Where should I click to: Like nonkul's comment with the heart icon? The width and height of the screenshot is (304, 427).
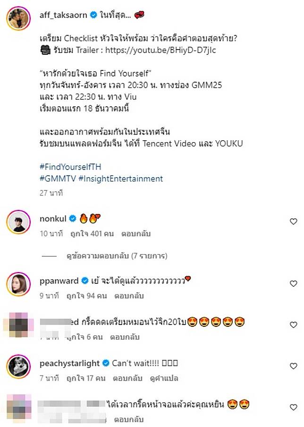click(x=293, y=222)
